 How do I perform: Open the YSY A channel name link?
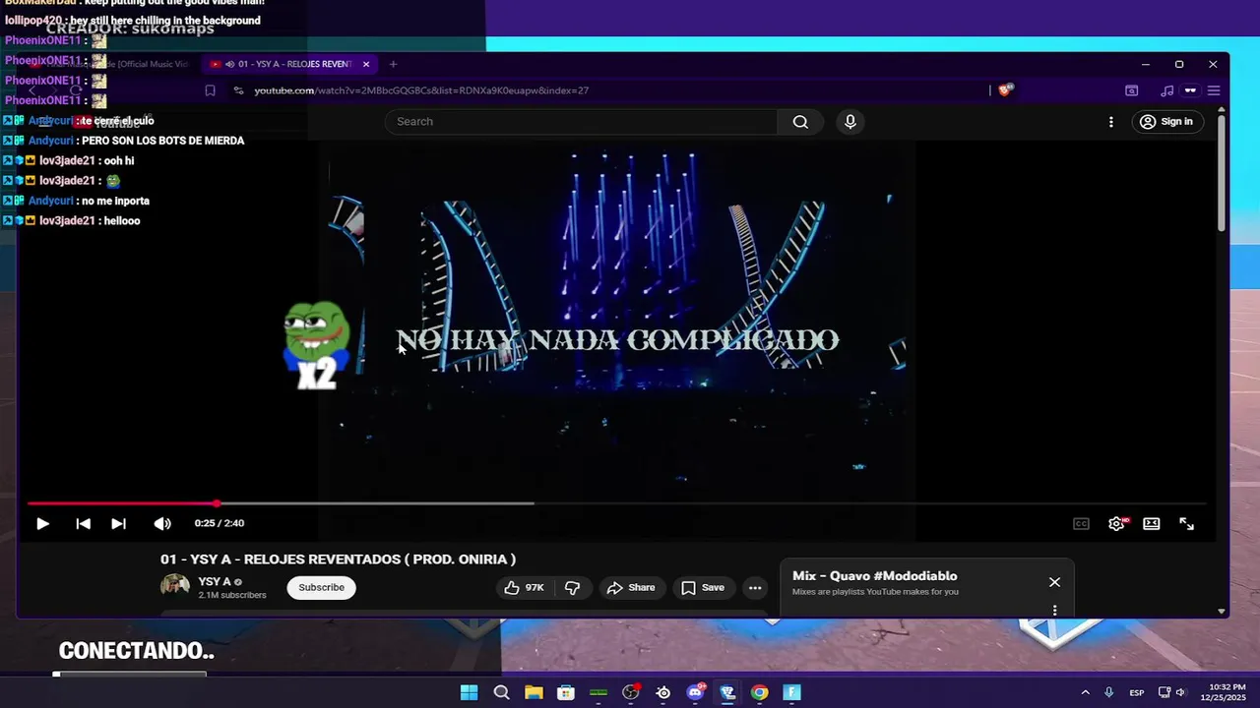[x=215, y=582]
